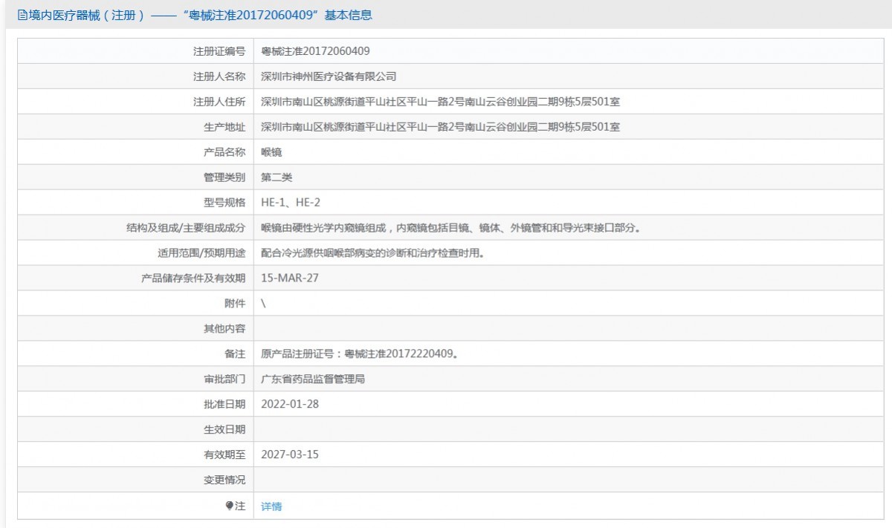Click the structure composition description text
892x528 pixels.
(450, 228)
